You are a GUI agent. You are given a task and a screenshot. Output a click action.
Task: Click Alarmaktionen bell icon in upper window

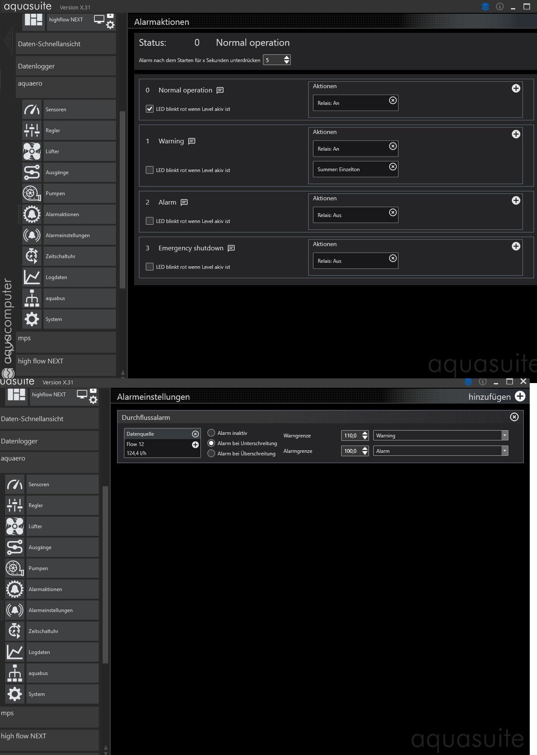point(32,214)
